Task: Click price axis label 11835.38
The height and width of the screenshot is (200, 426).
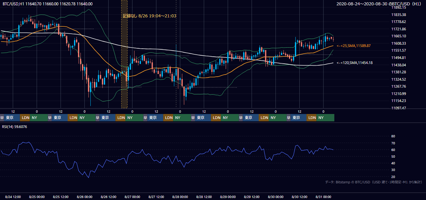Action: coord(398,15)
